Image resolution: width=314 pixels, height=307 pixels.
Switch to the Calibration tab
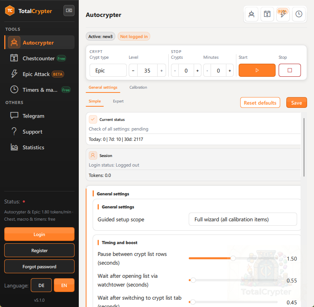[138, 87]
